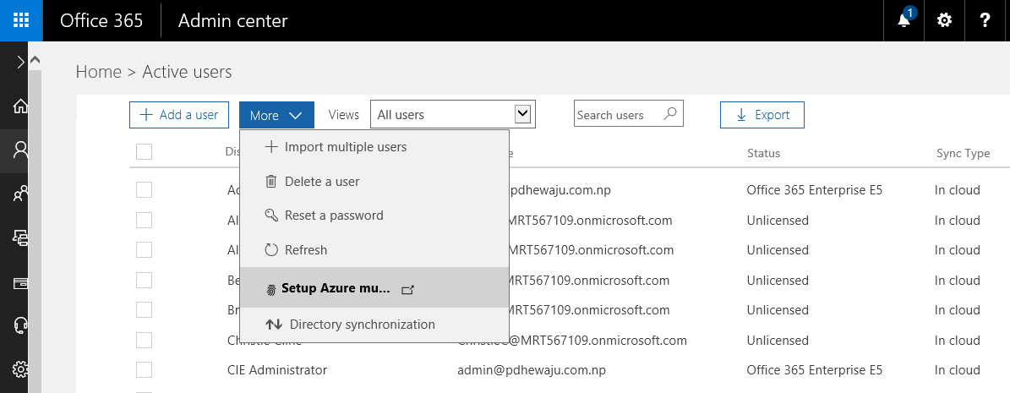This screenshot has width=1010, height=393.
Task: Click the Export button
Action: point(762,115)
